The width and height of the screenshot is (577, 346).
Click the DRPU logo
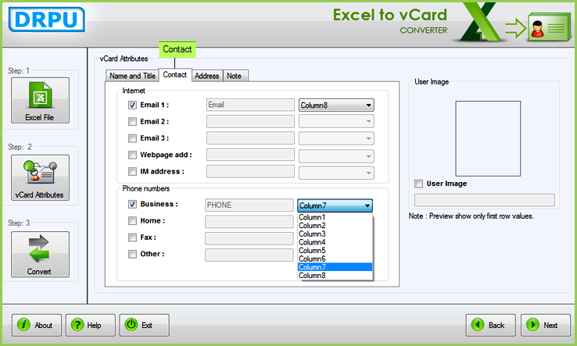(x=47, y=20)
